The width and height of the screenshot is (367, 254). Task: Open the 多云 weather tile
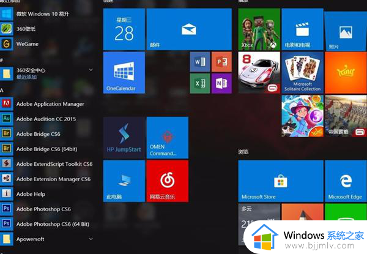pos(259,224)
